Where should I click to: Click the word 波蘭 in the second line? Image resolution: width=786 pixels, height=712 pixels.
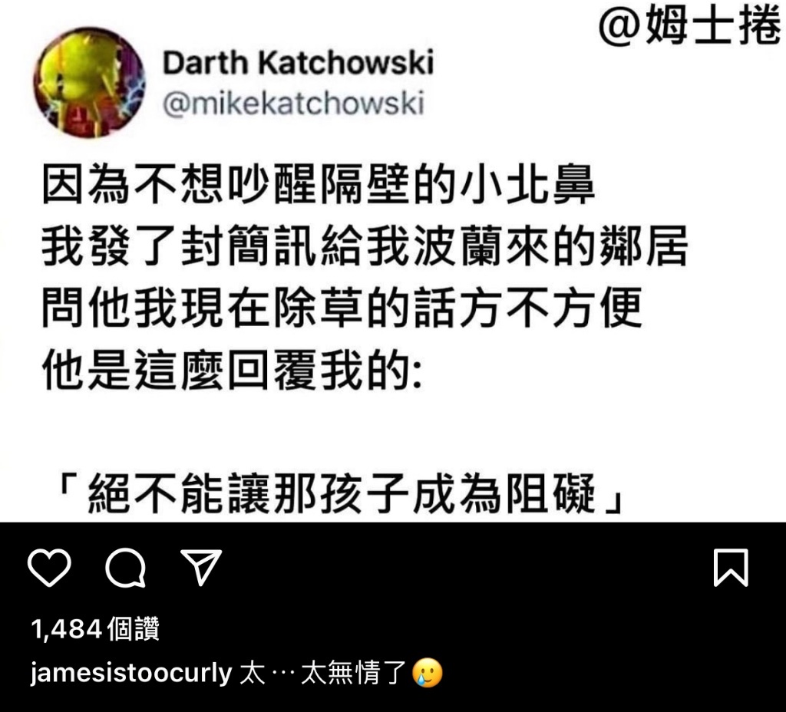click(459, 246)
